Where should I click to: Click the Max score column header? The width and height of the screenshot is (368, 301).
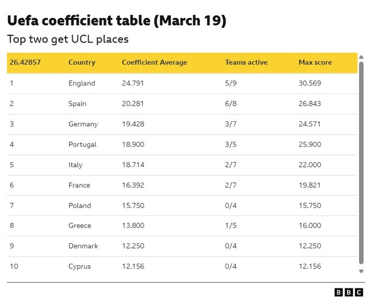tap(315, 63)
